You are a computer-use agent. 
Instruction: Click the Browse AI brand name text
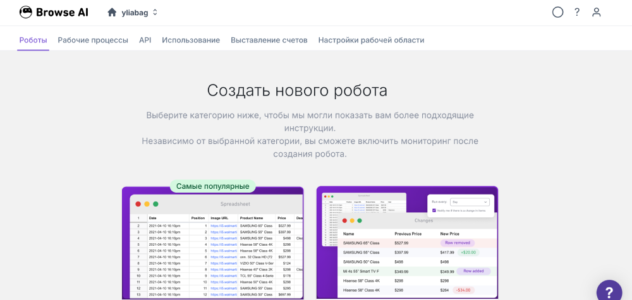[62, 13]
